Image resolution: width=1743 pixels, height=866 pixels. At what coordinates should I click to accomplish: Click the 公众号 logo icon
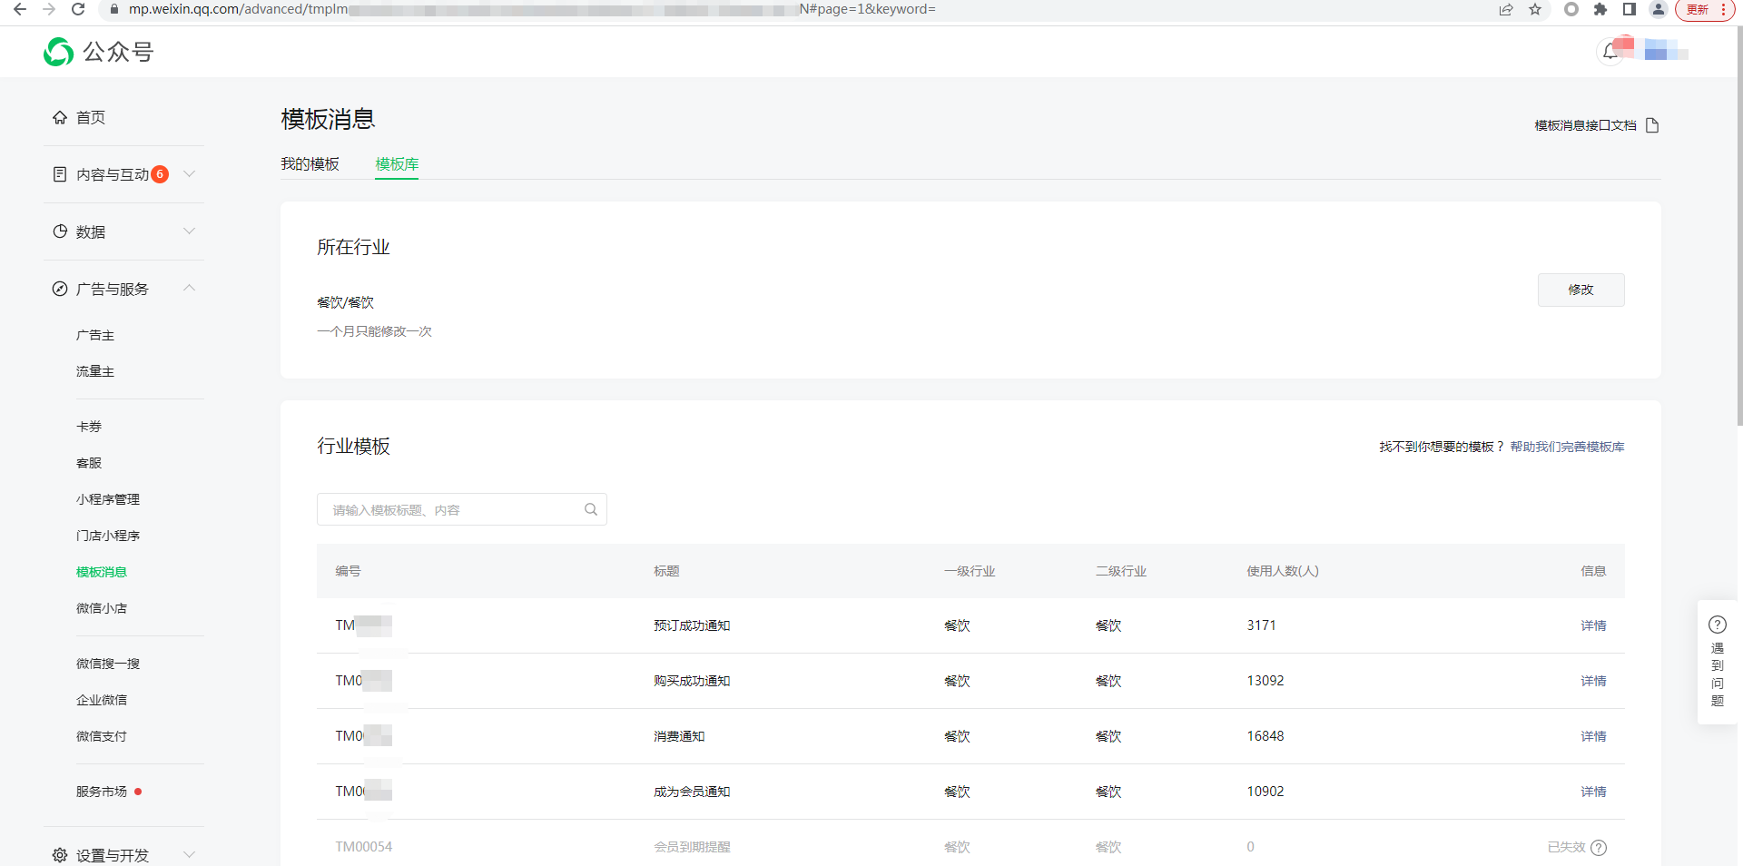click(x=59, y=52)
